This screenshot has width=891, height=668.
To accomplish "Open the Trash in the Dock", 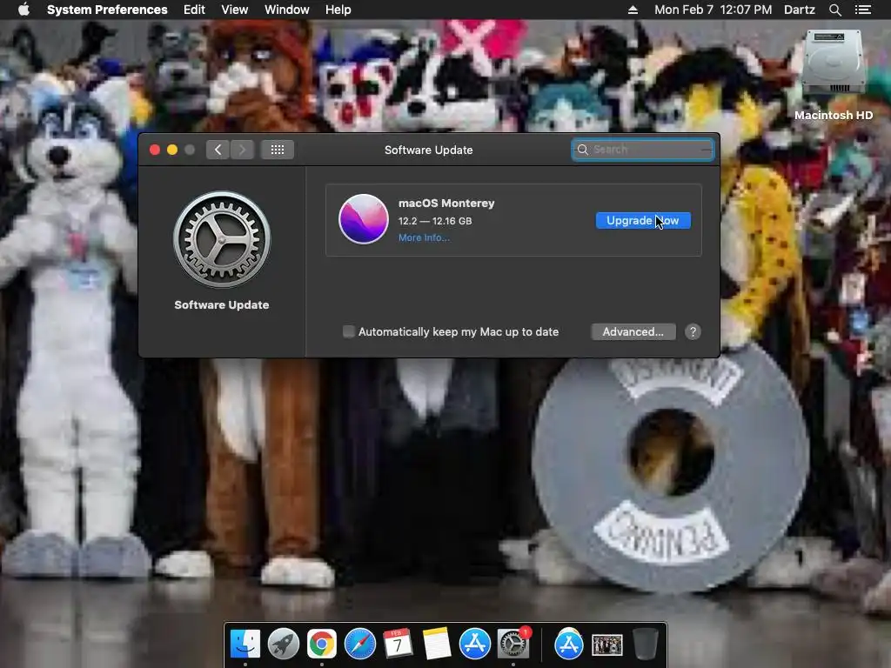I will (646, 644).
